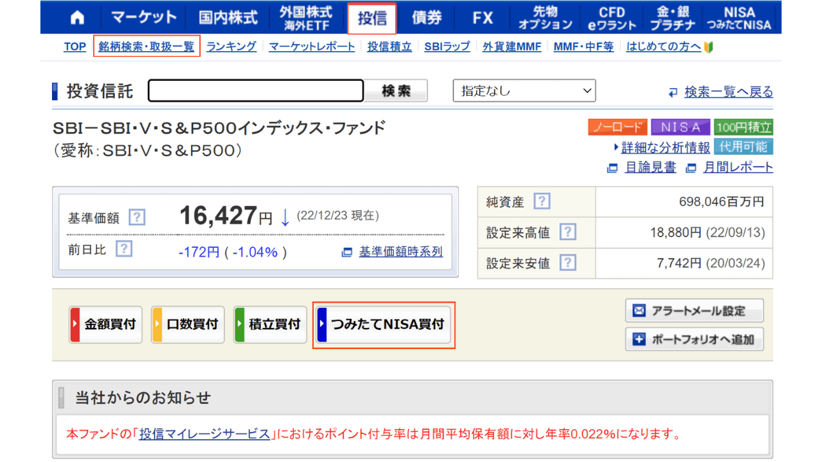The image size is (822, 462).
Task: Open 月間レポート link
Action: [738, 167]
